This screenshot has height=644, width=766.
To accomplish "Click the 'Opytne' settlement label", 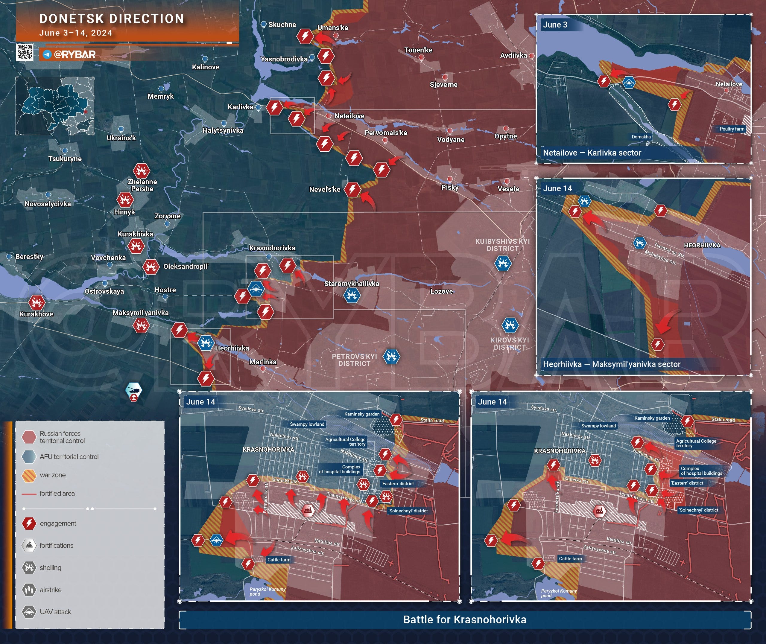I will pyautogui.click(x=505, y=136).
